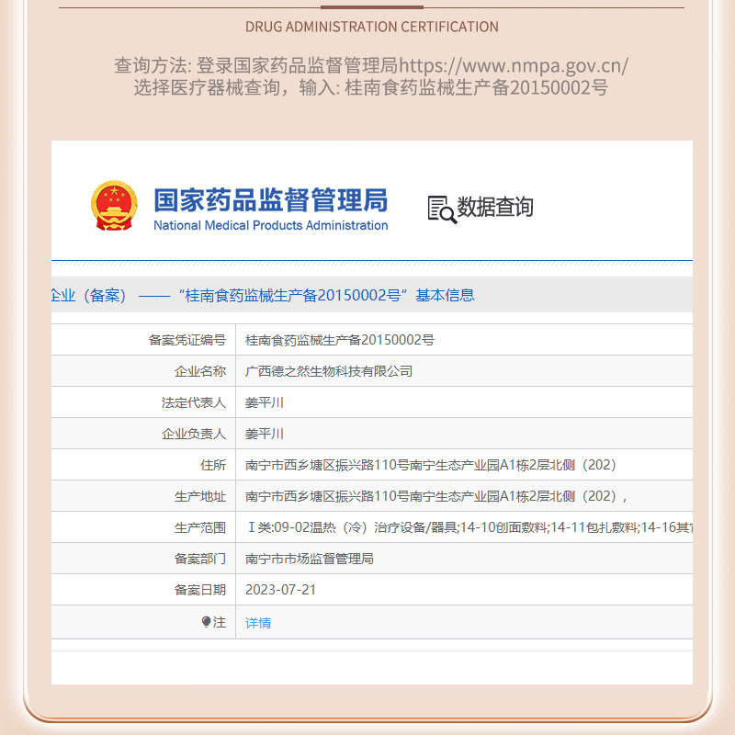
Task: Select record number 桂南食药监械生产备20150002号 in the table
Action: click(x=339, y=340)
